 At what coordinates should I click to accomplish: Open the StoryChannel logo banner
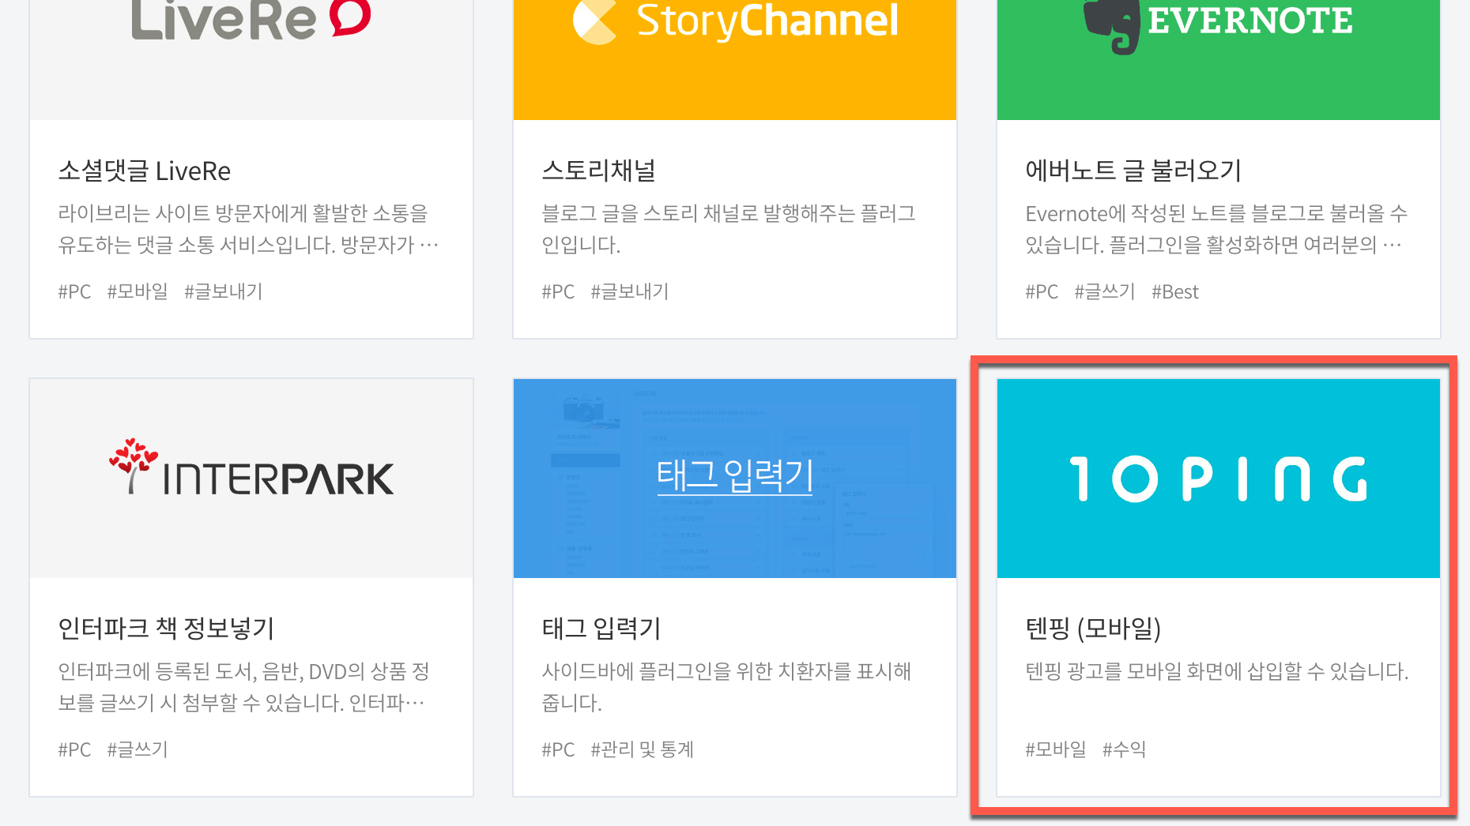tap(735, 60)
